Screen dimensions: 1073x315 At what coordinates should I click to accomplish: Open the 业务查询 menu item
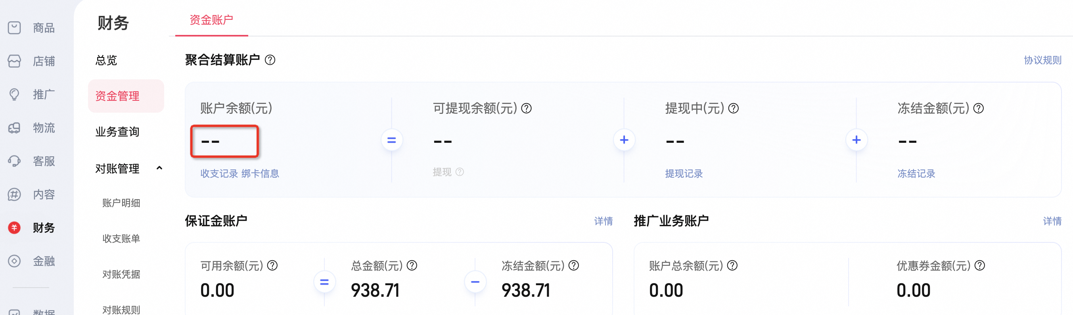point(117,132)
